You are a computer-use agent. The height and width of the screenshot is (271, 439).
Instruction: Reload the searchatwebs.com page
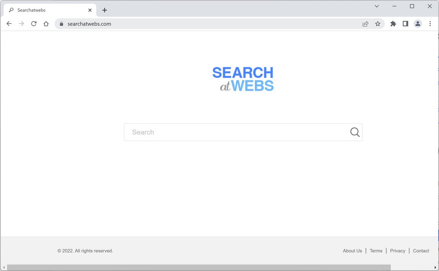click(x=34, y=24)
